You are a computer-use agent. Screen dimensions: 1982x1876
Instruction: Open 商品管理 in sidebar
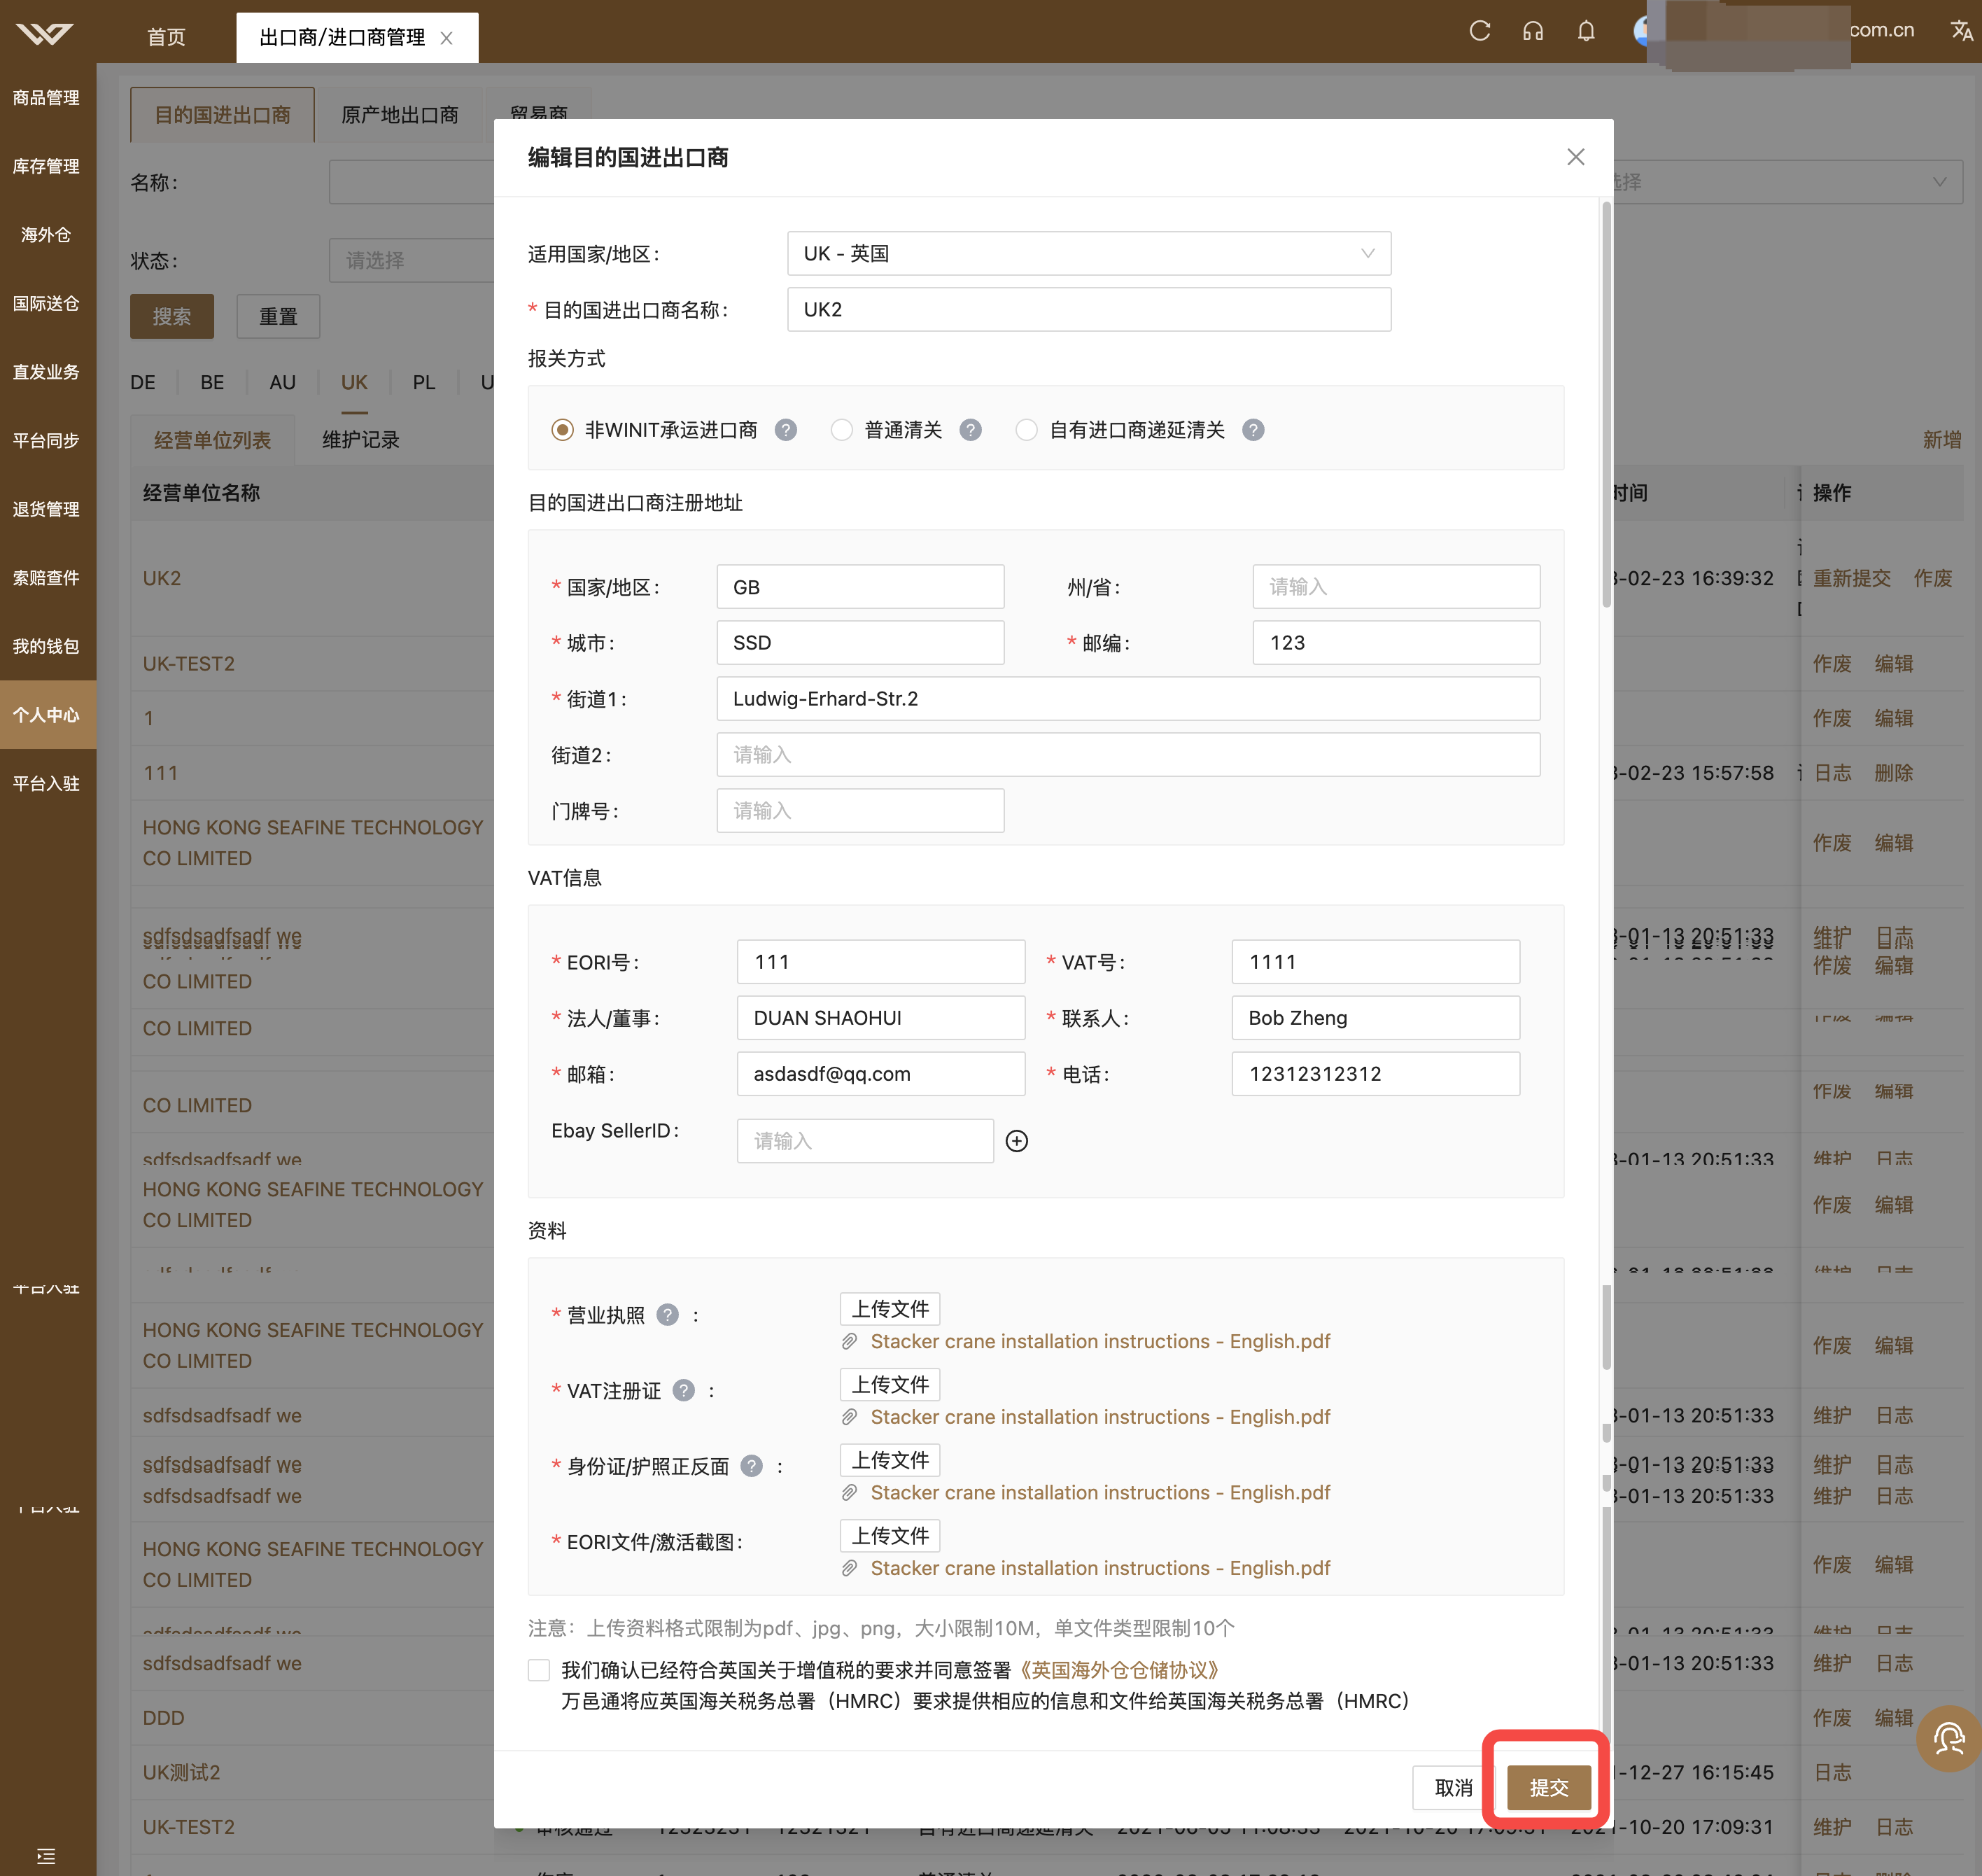[46, 98]
